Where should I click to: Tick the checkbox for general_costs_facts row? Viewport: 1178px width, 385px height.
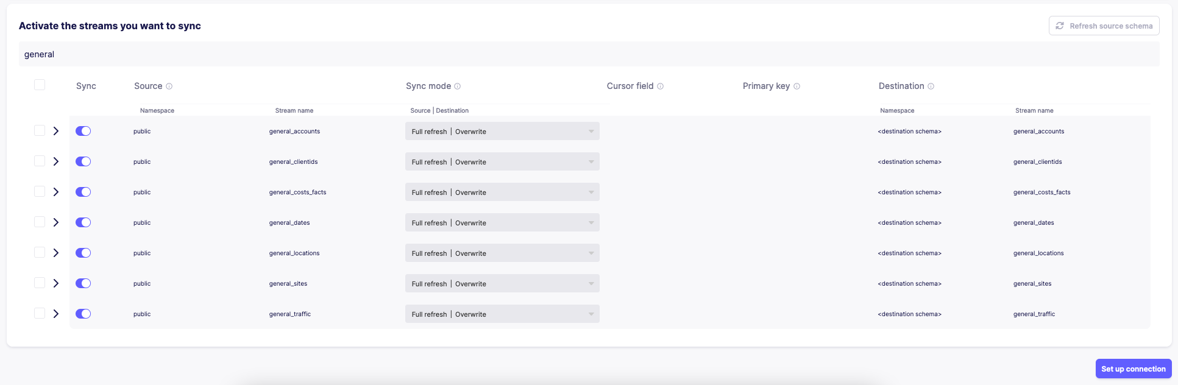point(40,191)
